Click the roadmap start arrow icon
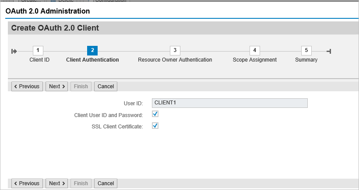Image resolution: width=359 pixels, height=190 pixels. tap(14, 51)
